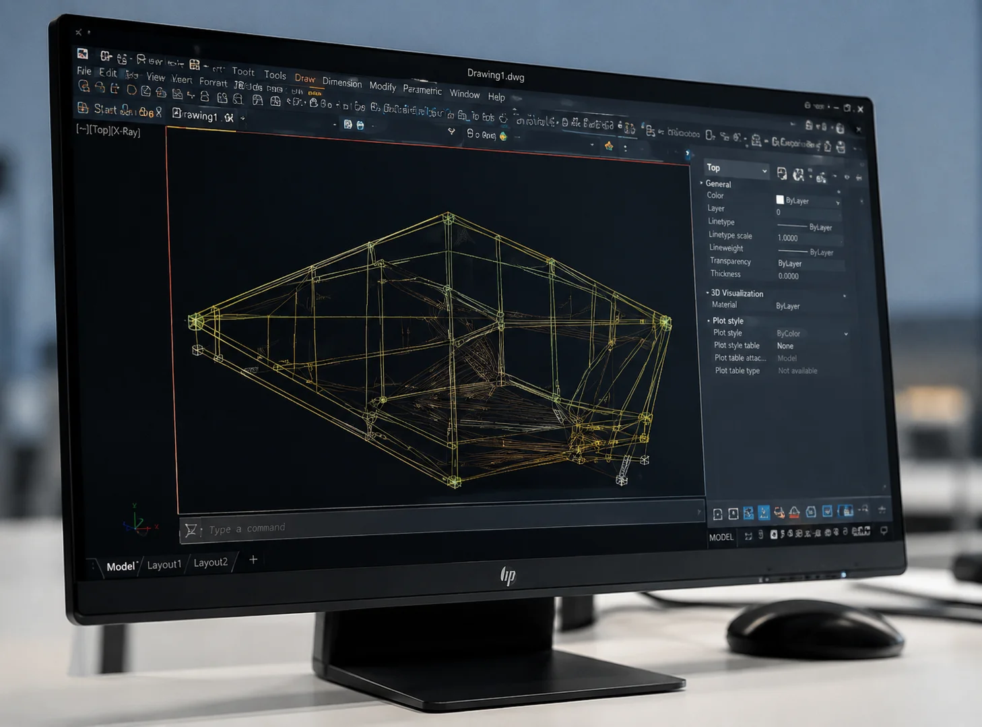Viewport: 982px width, 727px height.
Task: Click the Linetype ByLayer value
Action: click(x=821, y=227)
